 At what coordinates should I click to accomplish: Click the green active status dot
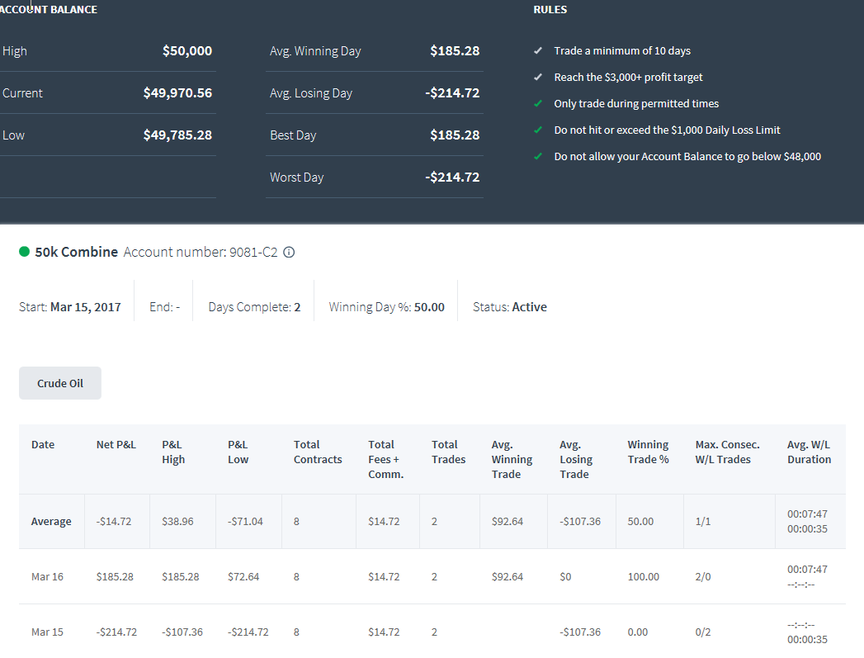tap(24, 252)
